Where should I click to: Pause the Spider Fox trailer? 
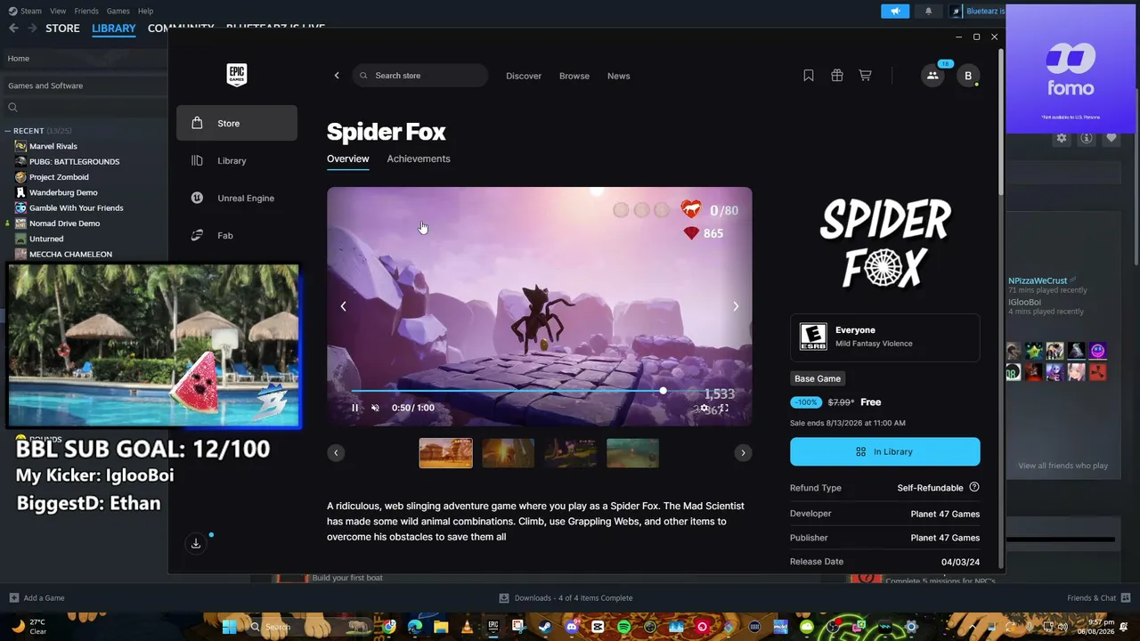354,408
